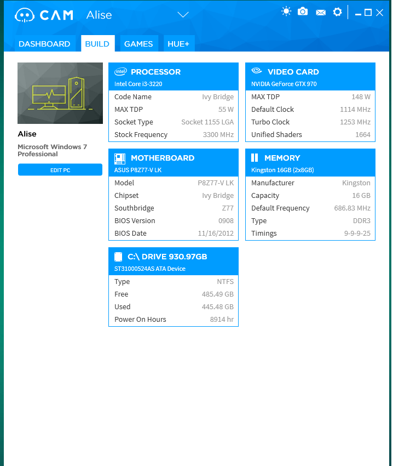Click the video card 148 W value
This screenshot has height=466, width=393.
361,97
